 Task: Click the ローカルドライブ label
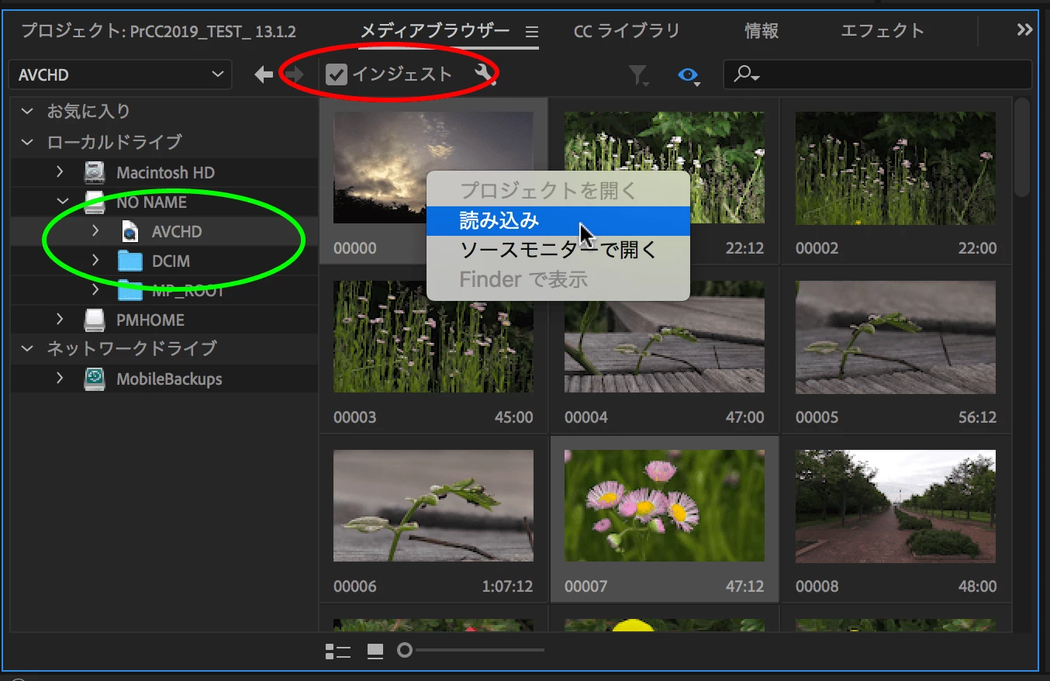(114, 142)
